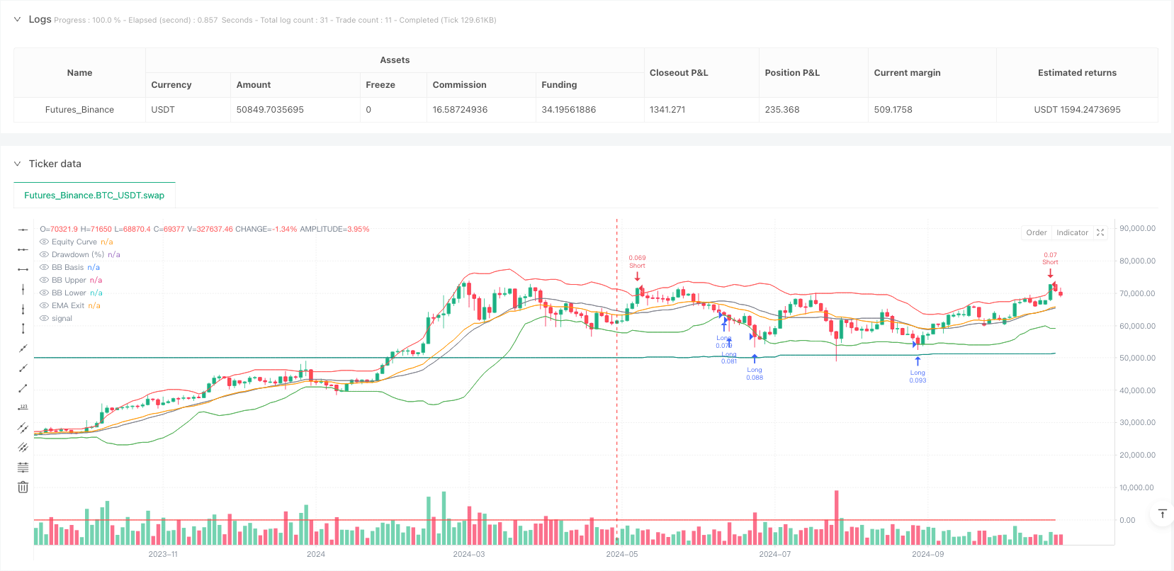This screenshot has height=571, width=1174.
Task: Click the Order button on chart
Action: 1036,232
